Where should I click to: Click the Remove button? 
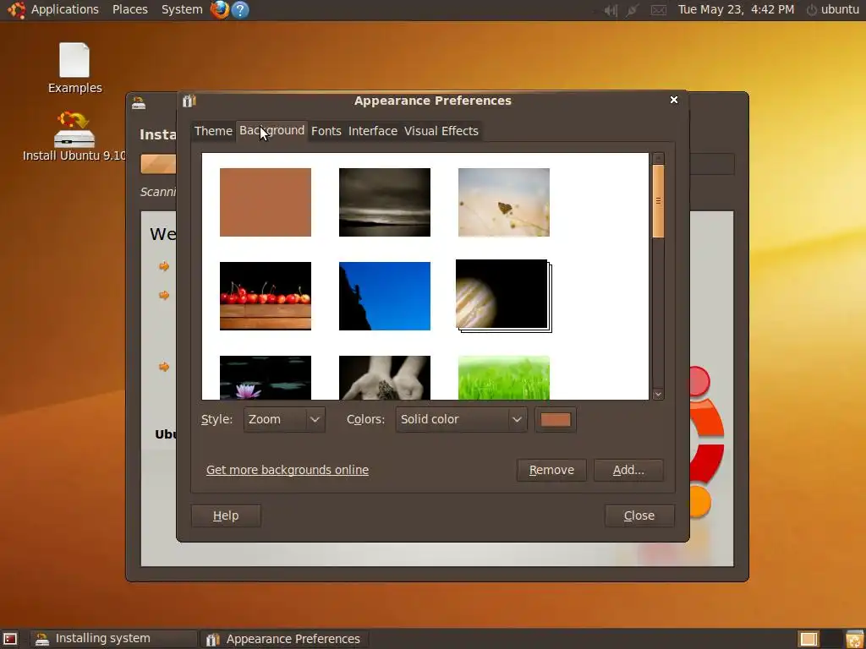click(551, 470)
